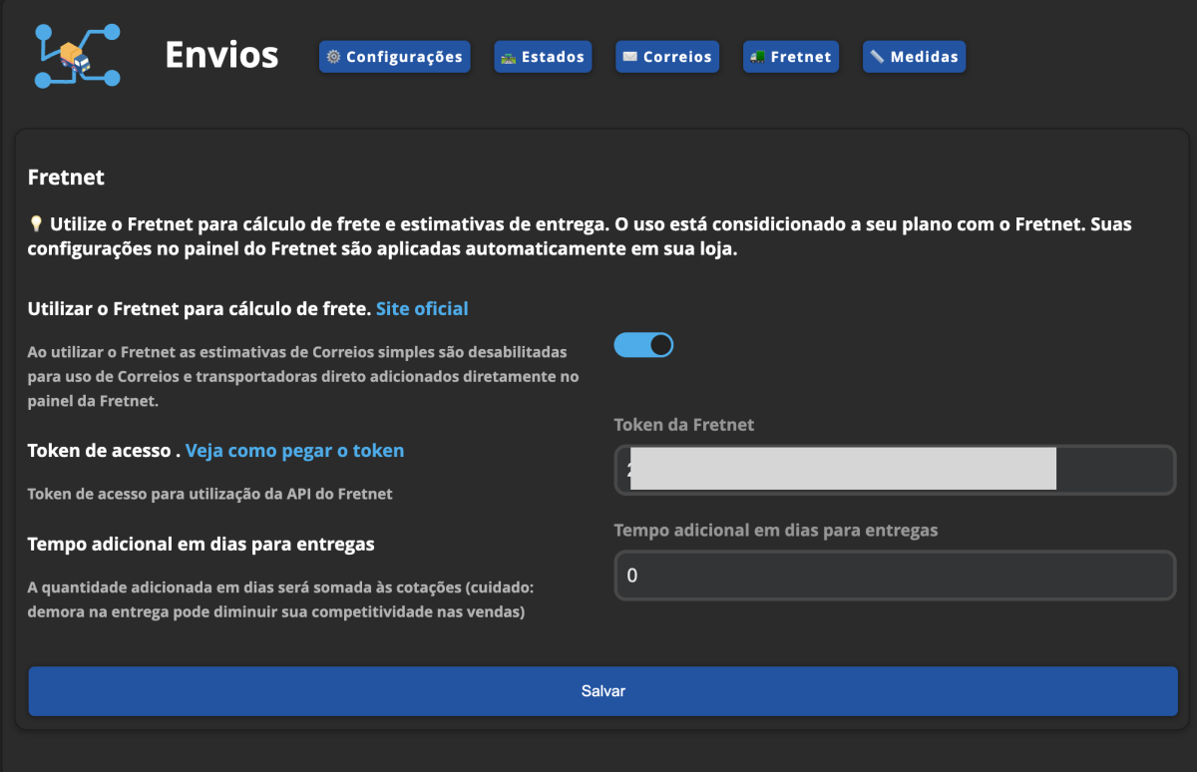Viewport: 1197px width, 772px height.
Task: Click the lightbulb tip icon
Action: pyautogui.click(x=36, y=223)
